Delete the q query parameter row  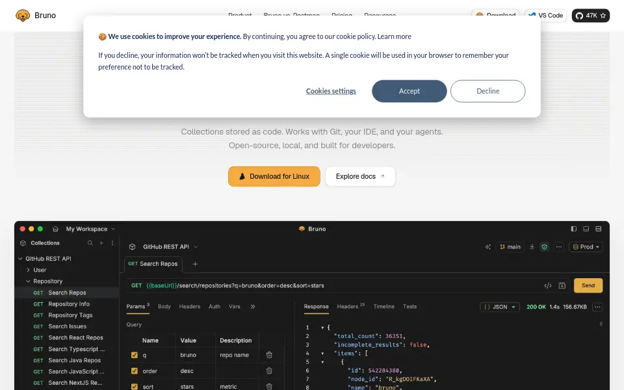tap(269, 355)
